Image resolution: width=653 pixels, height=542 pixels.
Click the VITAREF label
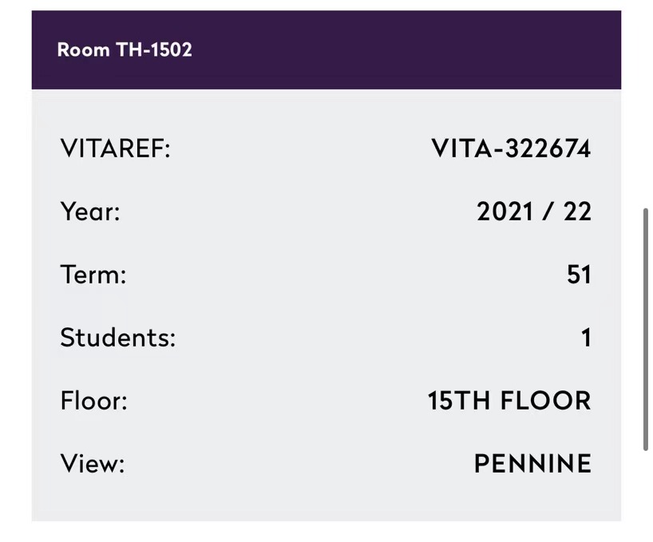click(x=116, y=148)
